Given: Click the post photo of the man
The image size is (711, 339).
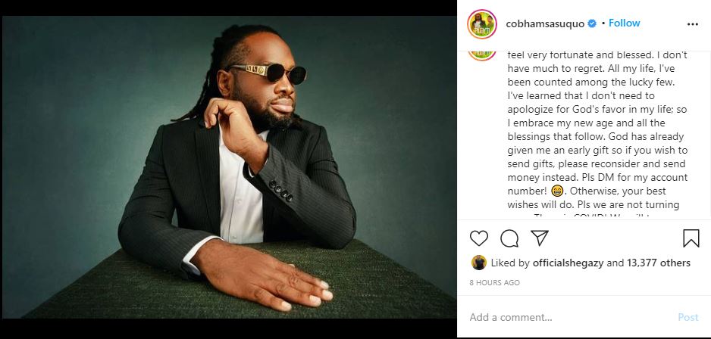Looking at the screenshot, I should coord(228,168).
